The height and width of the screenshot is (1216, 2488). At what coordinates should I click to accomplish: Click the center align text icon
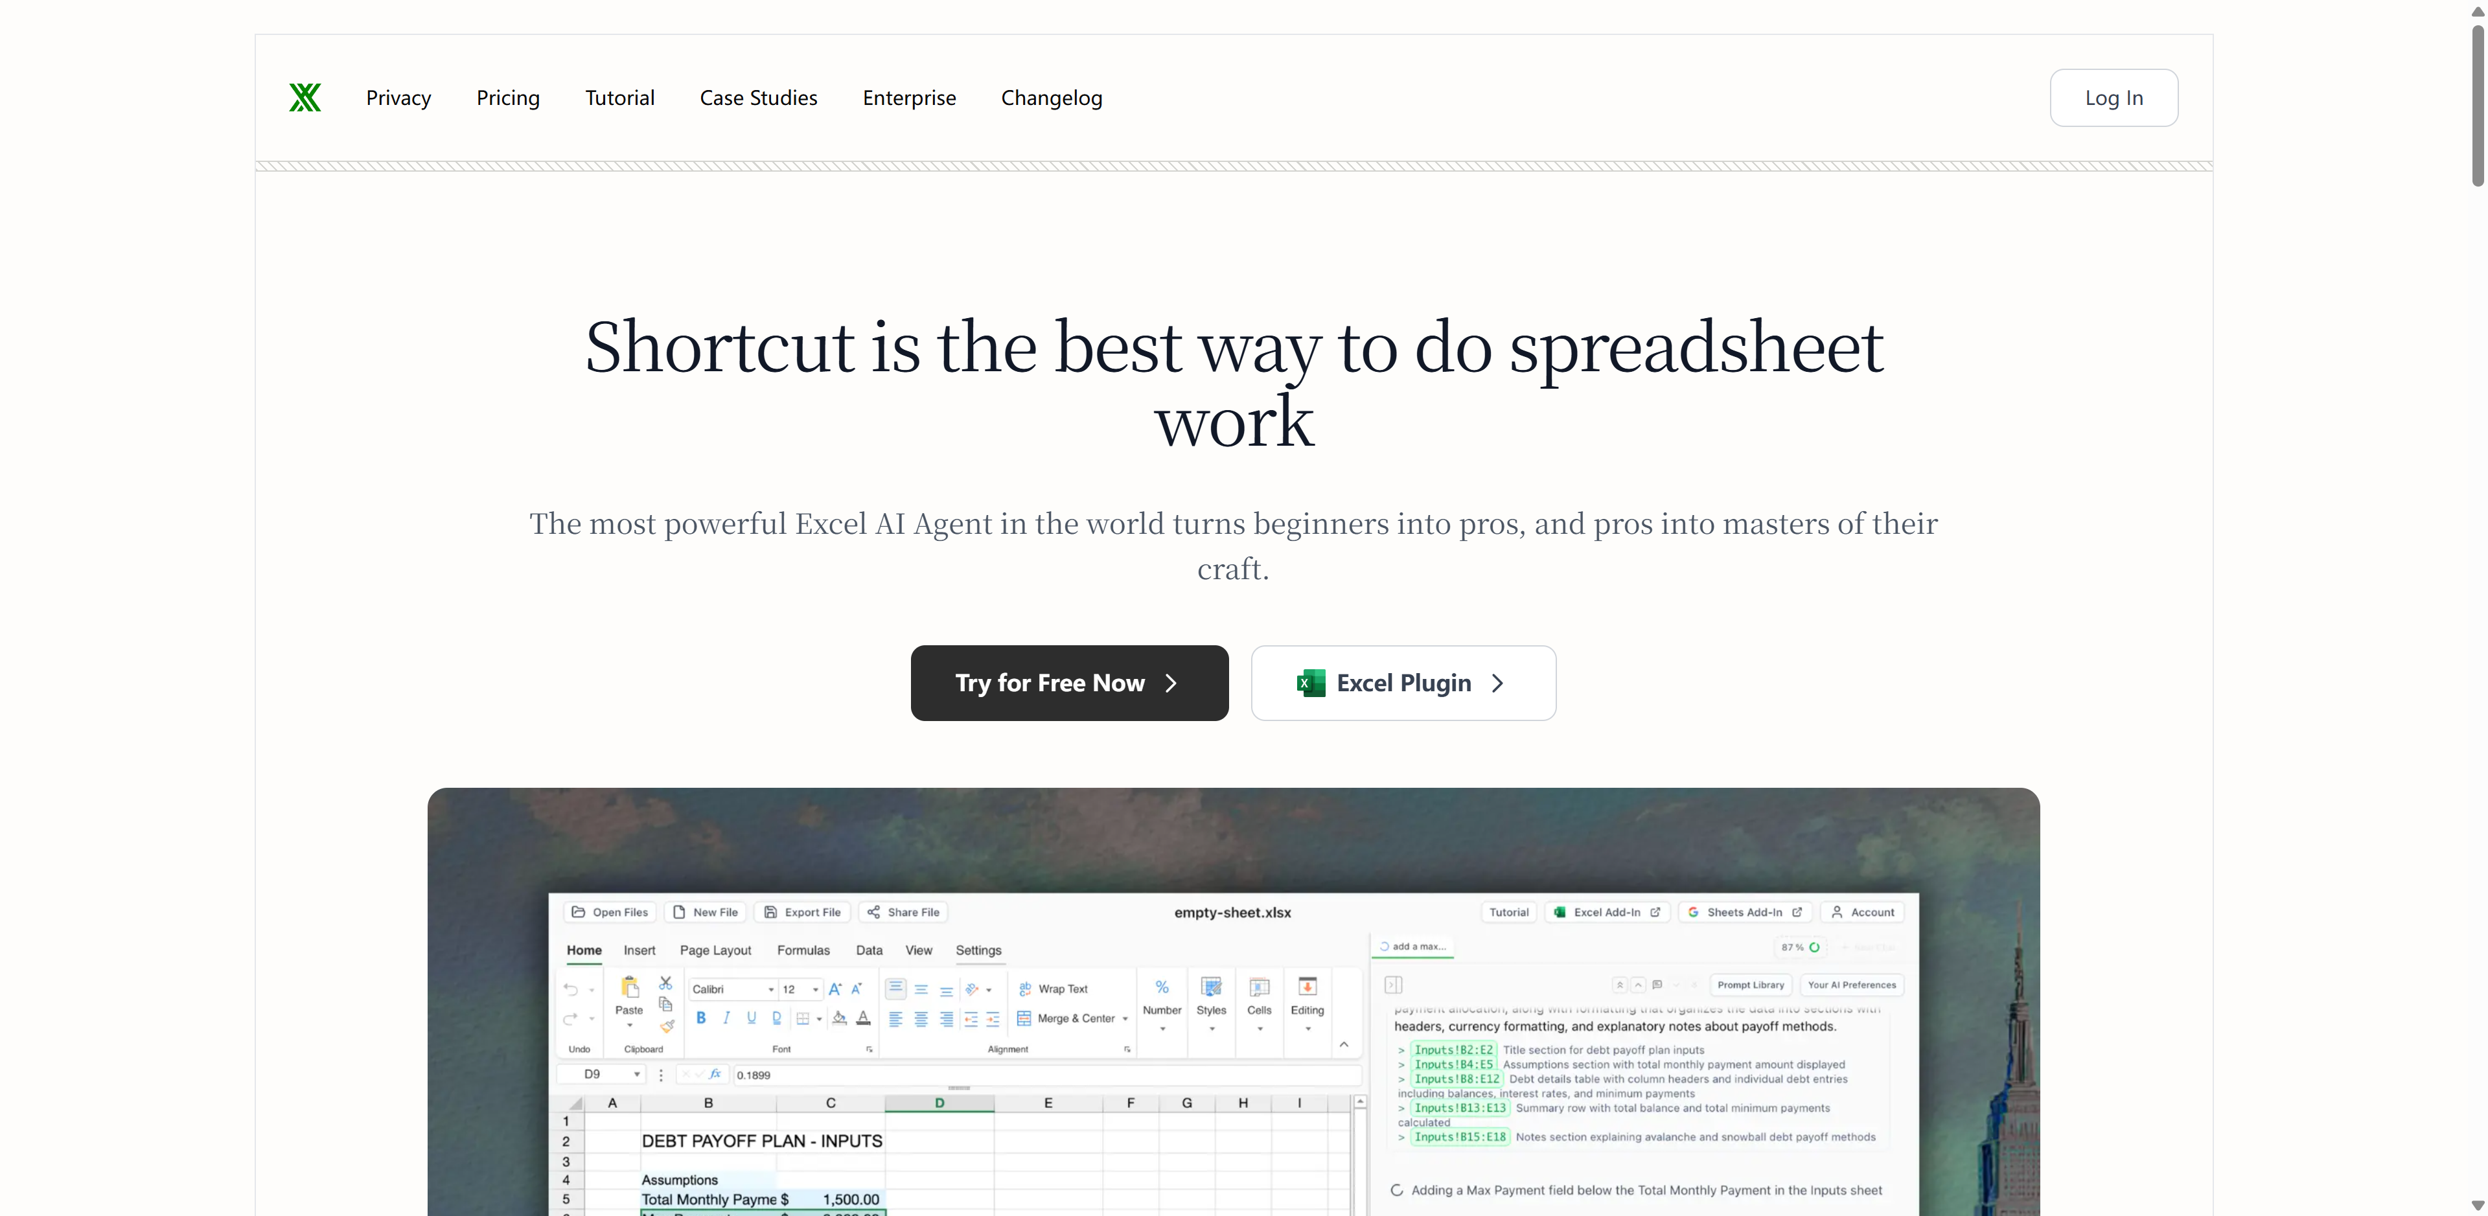tap(921, 1019)
